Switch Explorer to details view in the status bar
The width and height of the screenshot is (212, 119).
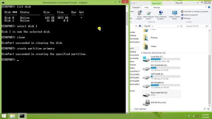point(205,109)
